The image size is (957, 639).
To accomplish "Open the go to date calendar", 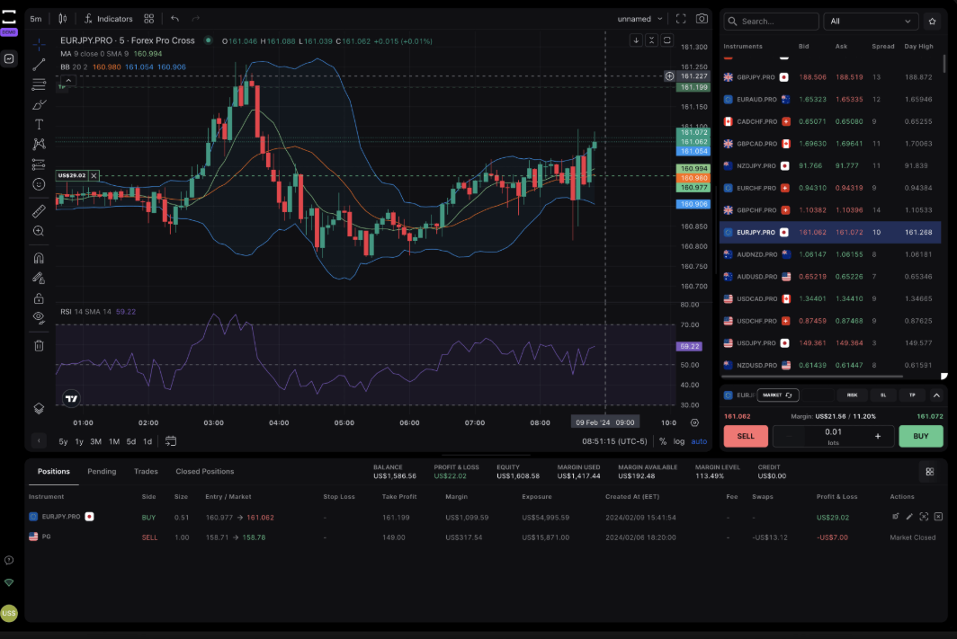I will pyautogui.click(x=171, y=441).
